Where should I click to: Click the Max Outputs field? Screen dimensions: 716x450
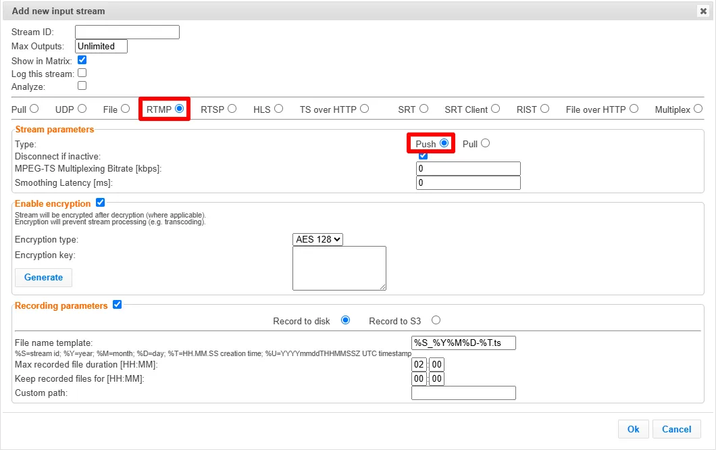click(x=101, y=46)
